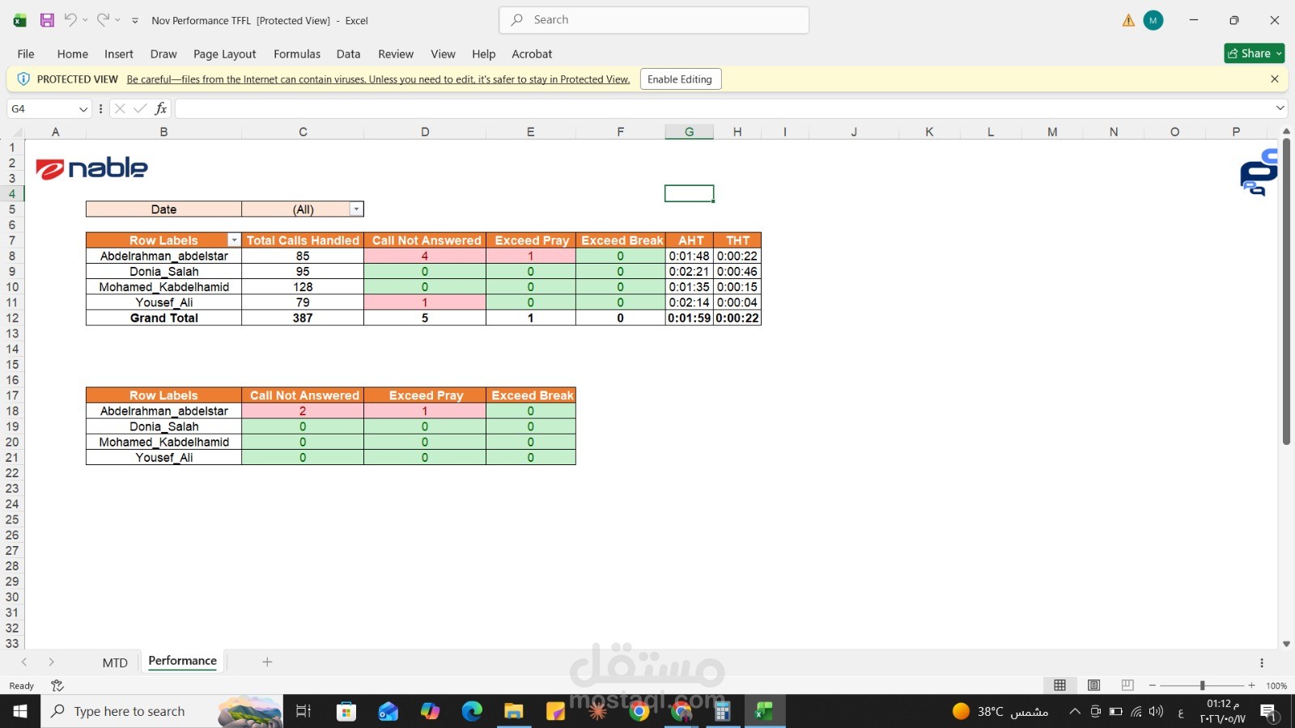Open the Acrobat ribbon tab
Image resolution: width=1295 pixels, height=728 pixels.
532,54
